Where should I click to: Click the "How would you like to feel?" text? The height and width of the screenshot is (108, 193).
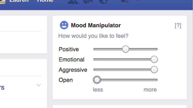[x=93, y=36]
